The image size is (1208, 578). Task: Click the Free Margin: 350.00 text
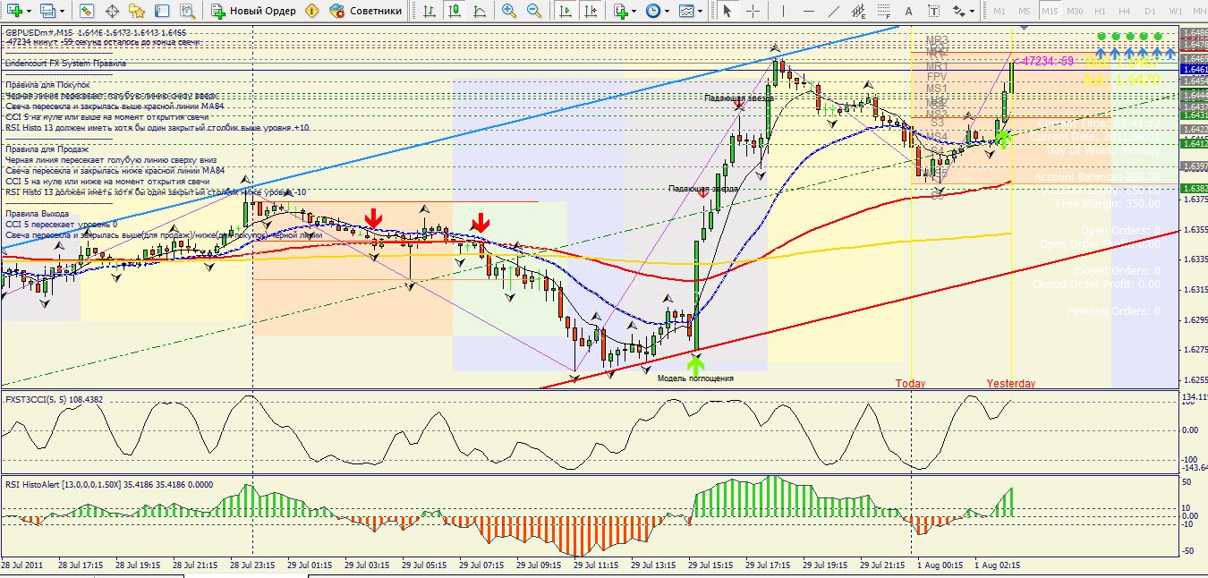(1108, 204)
